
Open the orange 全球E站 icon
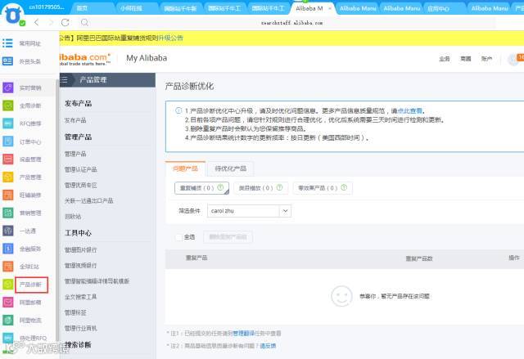[x=8, y=267]
